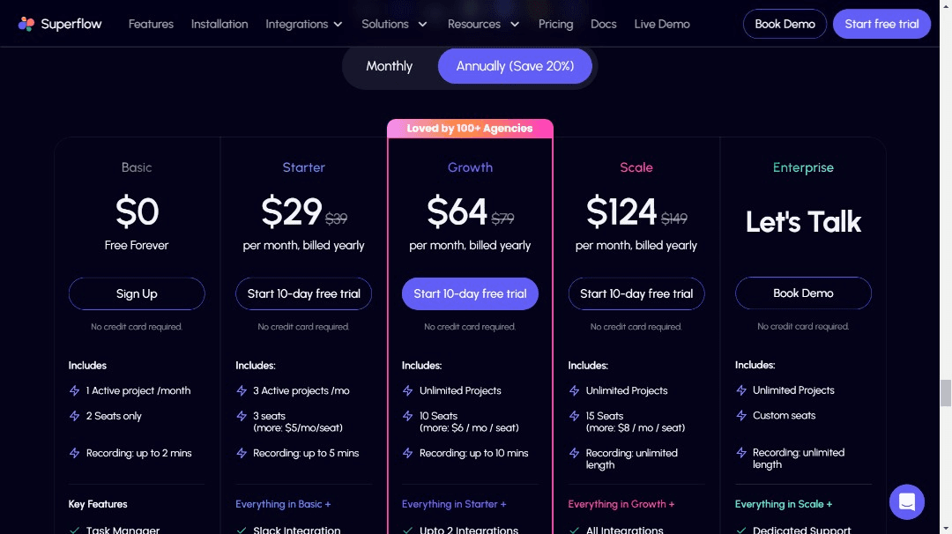Switch billing to Monthly

pos(389,65)
